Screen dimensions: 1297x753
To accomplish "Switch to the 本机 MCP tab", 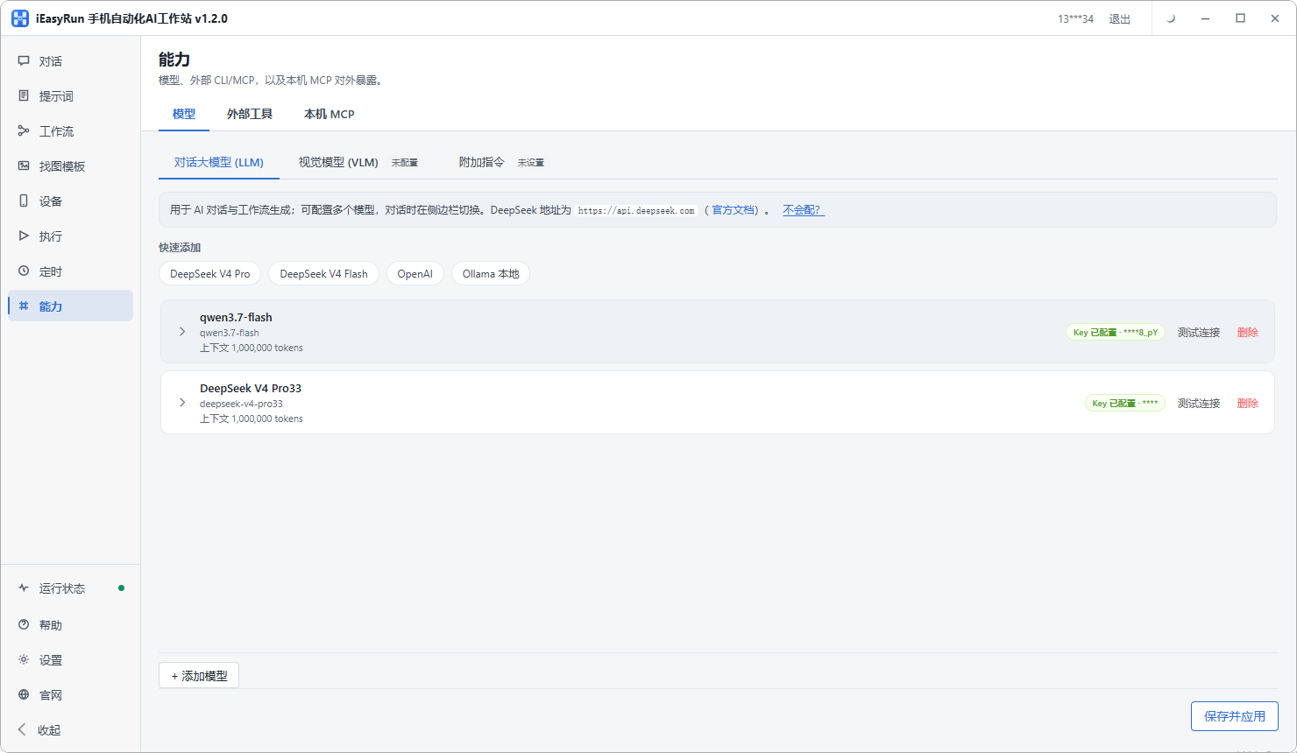I will pyautogui.click(x=330, y=115).
